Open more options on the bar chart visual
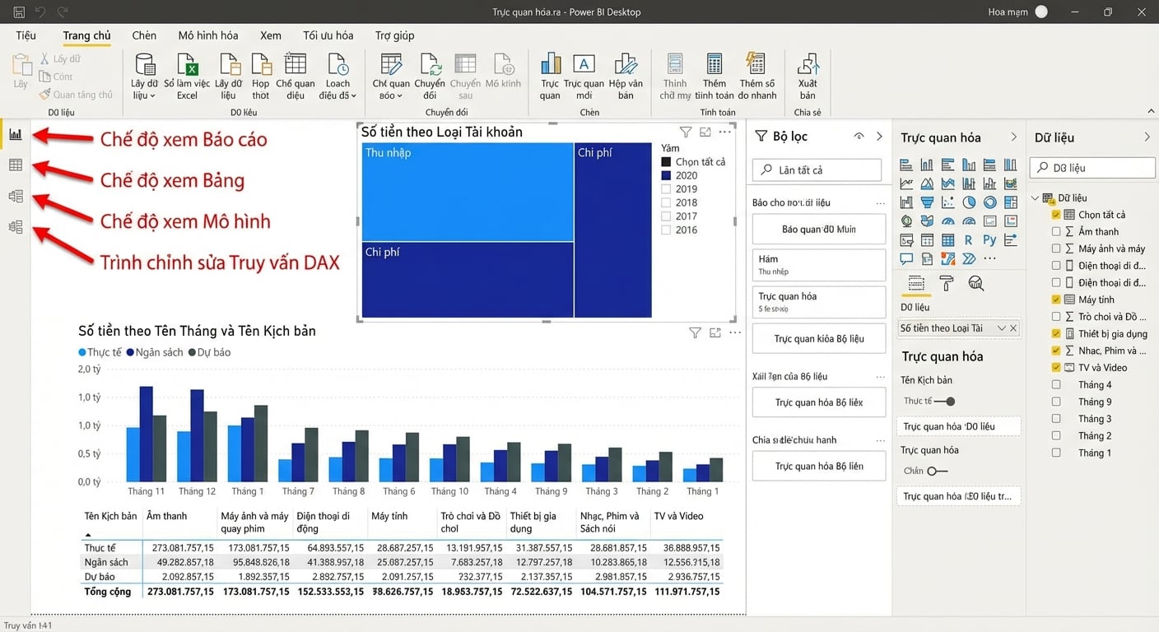 [x=735, y=332]
